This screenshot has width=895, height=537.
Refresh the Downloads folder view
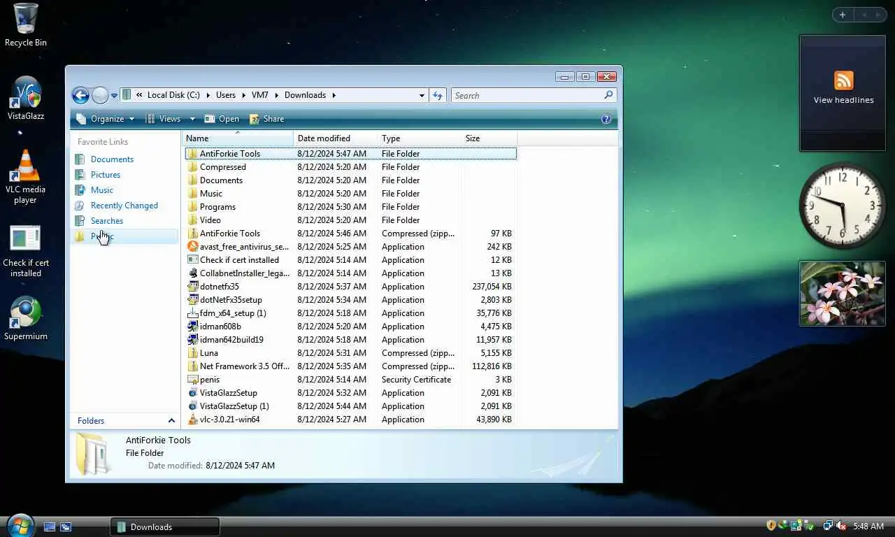[x=438, y=95]
